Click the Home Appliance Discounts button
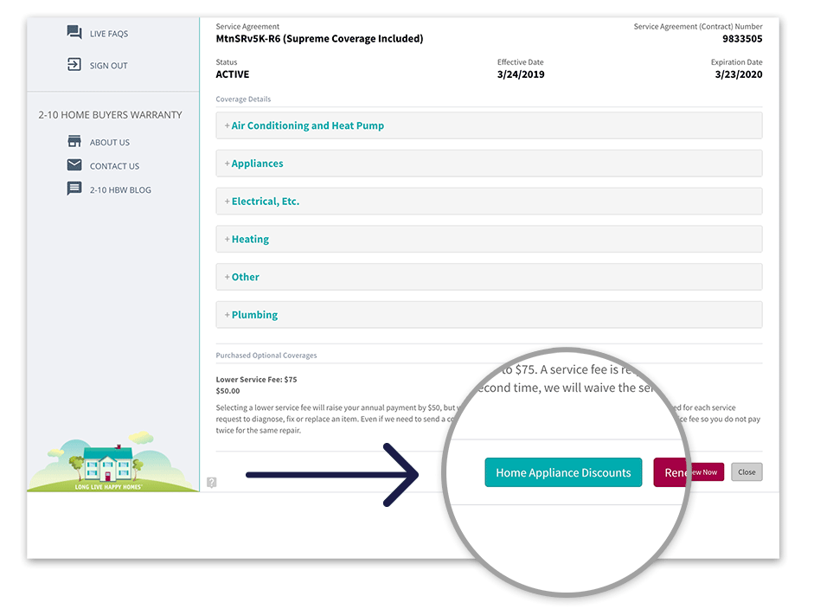Viewport: 814px width, 609px height. coord(563,472)
